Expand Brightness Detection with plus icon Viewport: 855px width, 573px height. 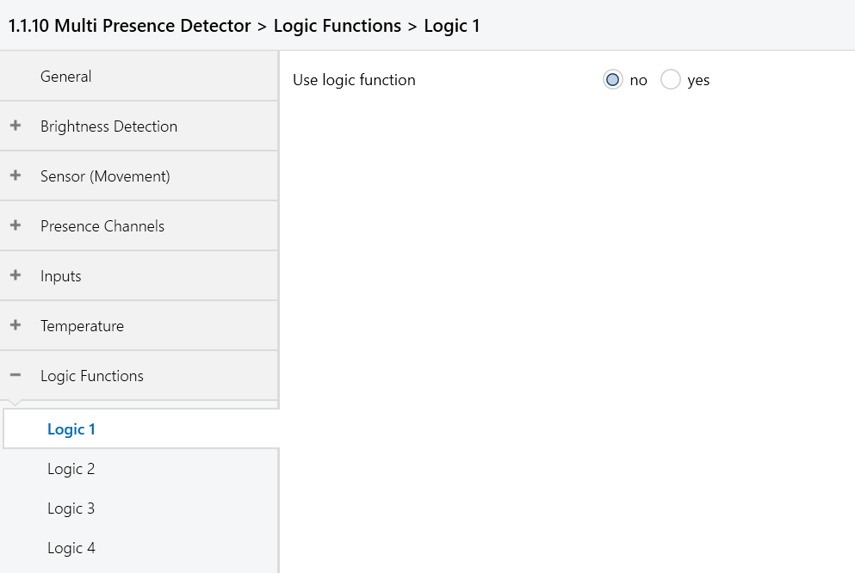pos(15,126)
